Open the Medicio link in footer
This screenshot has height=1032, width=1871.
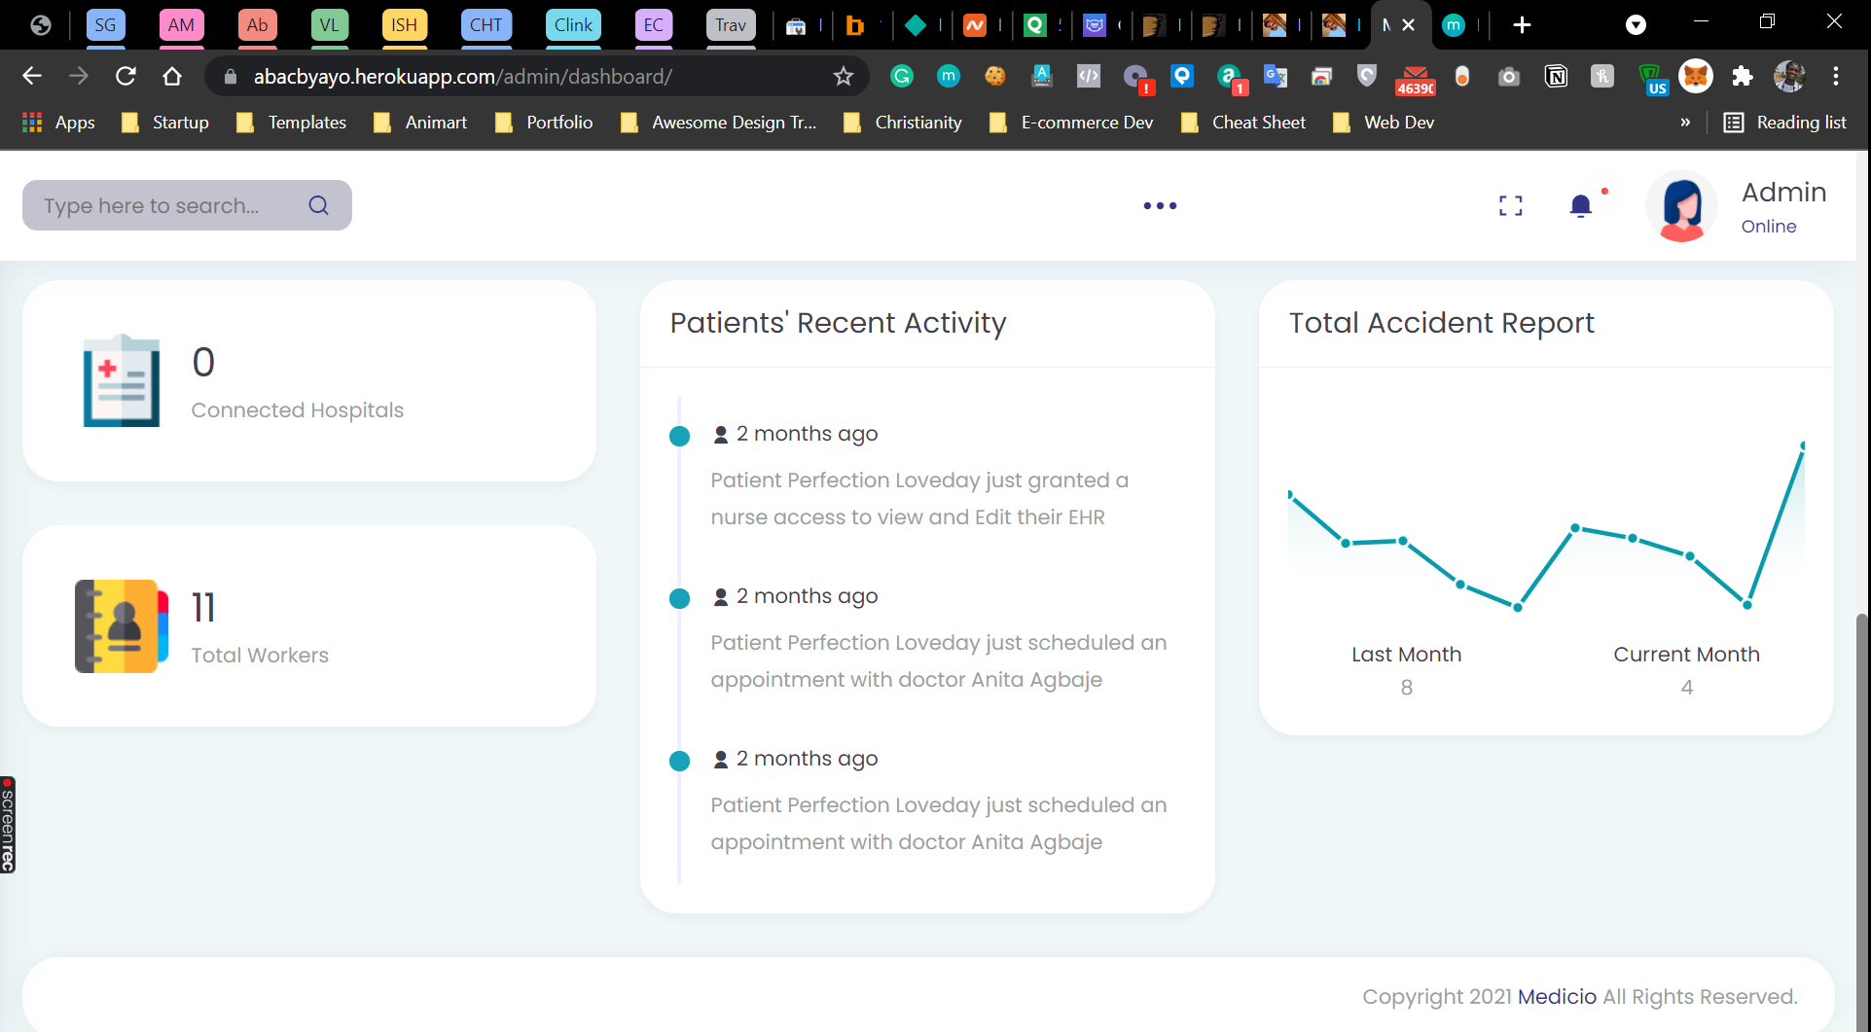pyautogui.click(x=1557, y=996)
